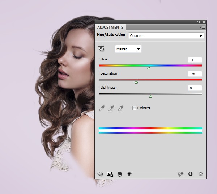The height and width of the screenshot is (194, 217).
Task: Click the Saturation slider handle
Action: 136,82
